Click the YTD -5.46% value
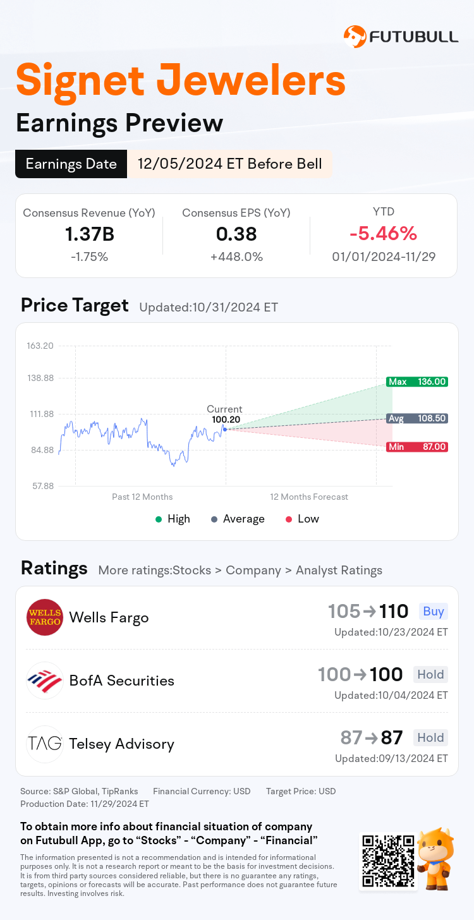Screen dimensions: 474x920 click(383, 234)
